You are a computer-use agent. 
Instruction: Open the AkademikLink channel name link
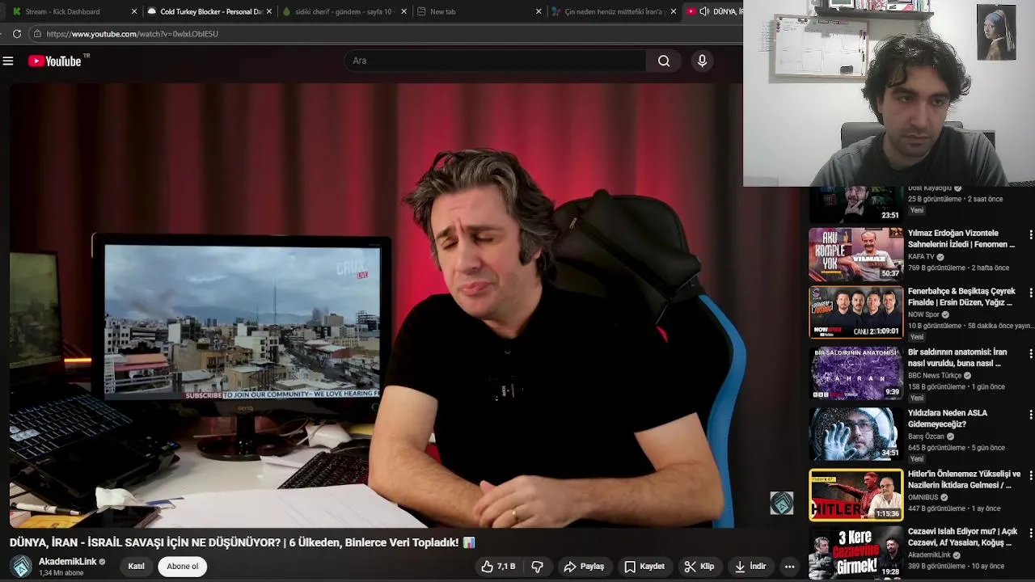pyautogui.click(x=67, y=561)
